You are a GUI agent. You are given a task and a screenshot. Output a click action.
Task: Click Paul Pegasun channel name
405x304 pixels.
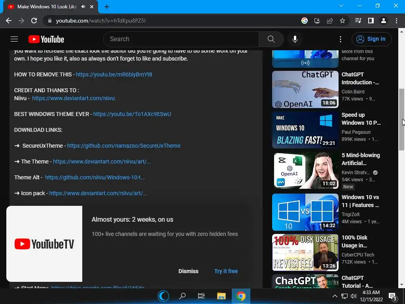click(x=356, y=132)
